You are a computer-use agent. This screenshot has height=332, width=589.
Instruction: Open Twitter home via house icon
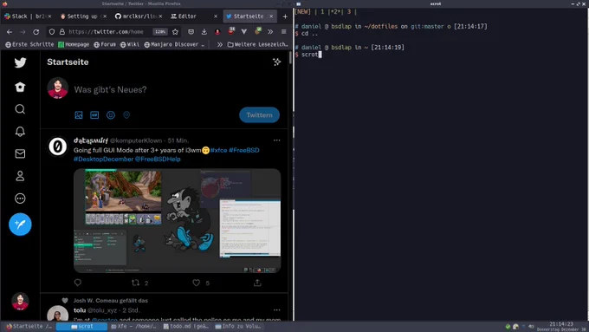coord(20,87)
